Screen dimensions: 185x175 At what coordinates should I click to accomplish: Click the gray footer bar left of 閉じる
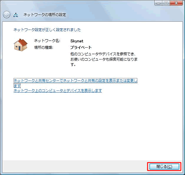click(x=74, y=167)
